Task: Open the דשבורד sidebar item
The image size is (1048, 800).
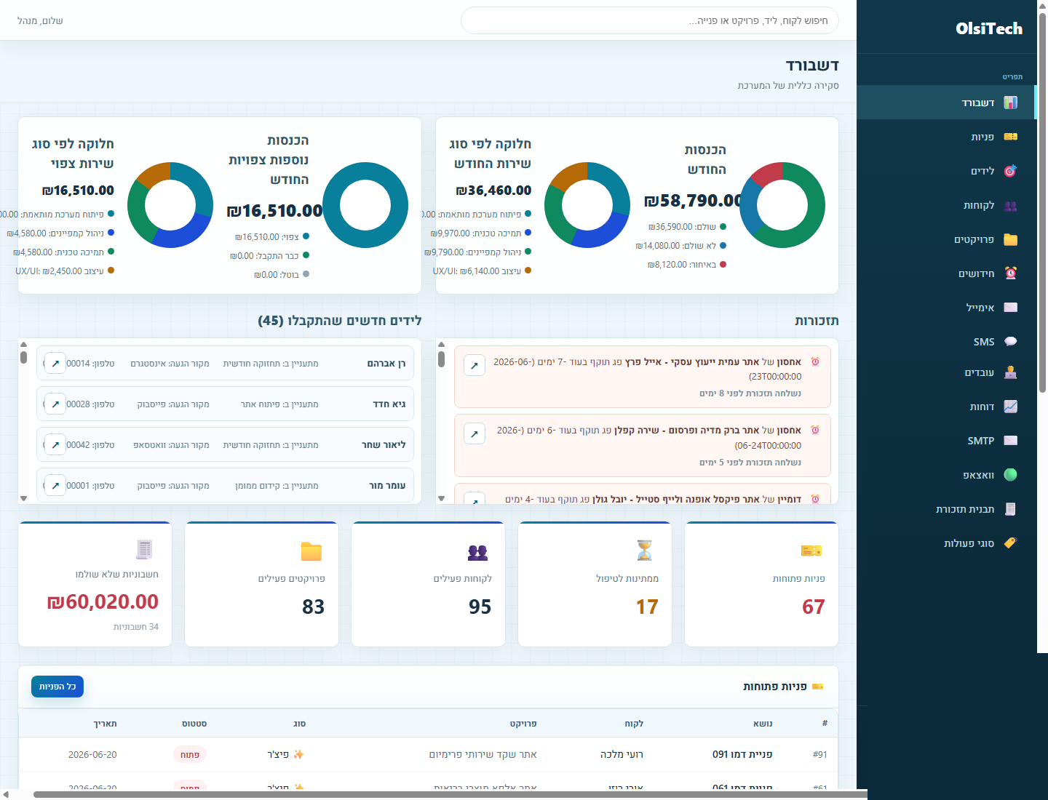Action: click(x=946, y=103)
